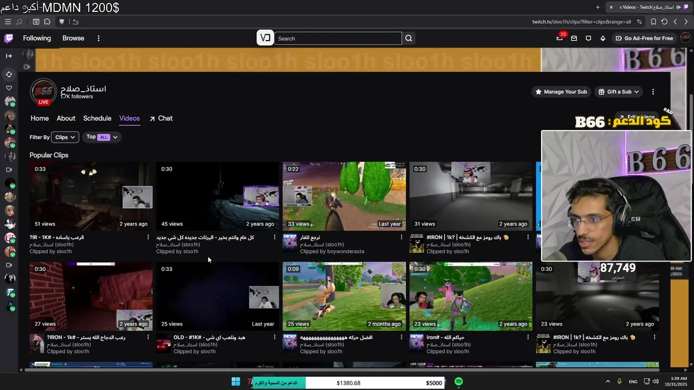The image size is (694, 390).
Task: Open options for the 45 views clip
Action: pyautogui.click(x=274, y=237)
